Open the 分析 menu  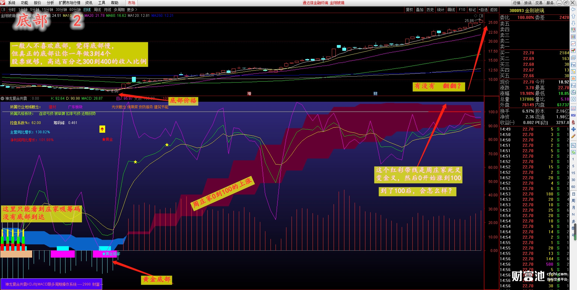tap(50, 3)
